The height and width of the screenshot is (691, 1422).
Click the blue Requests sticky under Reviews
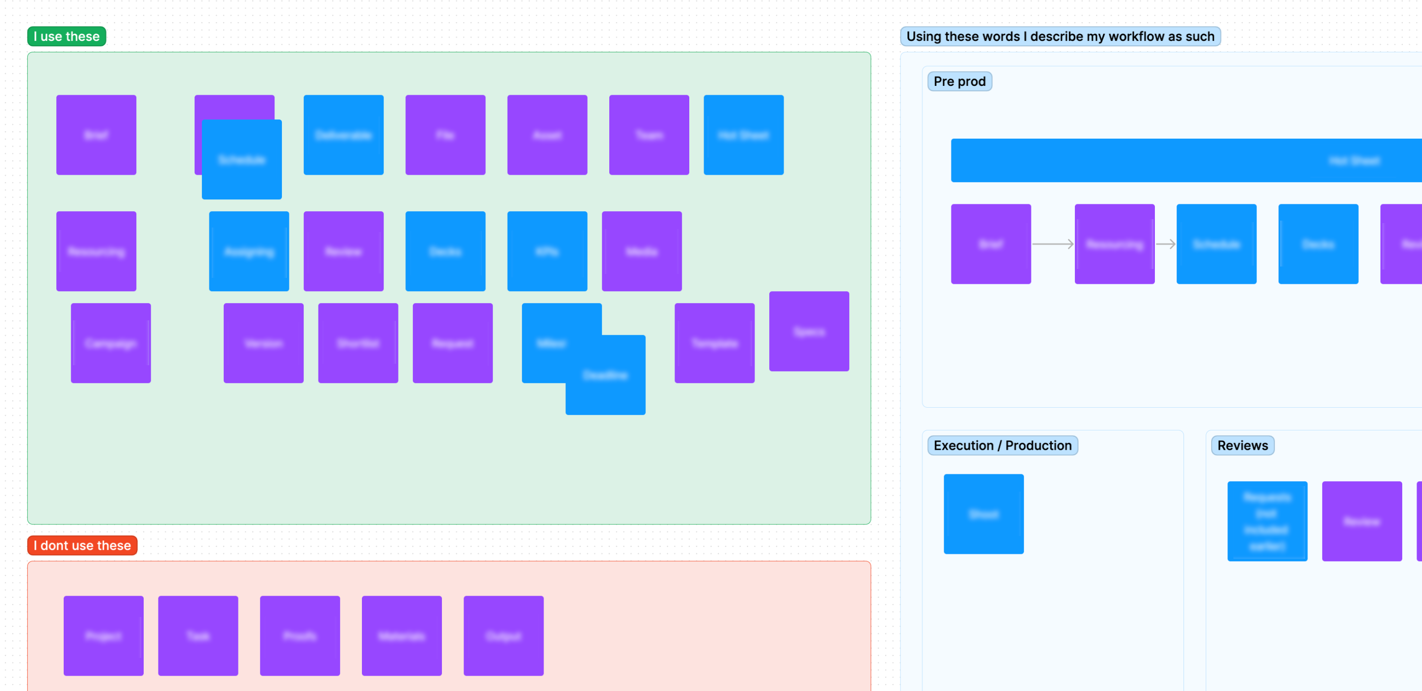pyautogui.click(x=1267, y=522)
